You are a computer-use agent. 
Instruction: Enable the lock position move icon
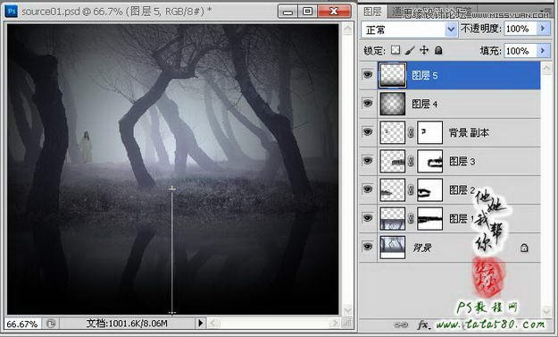coord(424,50)
